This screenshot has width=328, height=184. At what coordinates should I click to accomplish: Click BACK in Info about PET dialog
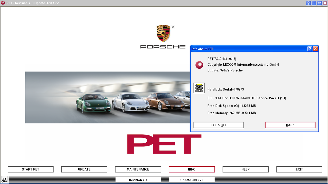pos(290,125)
